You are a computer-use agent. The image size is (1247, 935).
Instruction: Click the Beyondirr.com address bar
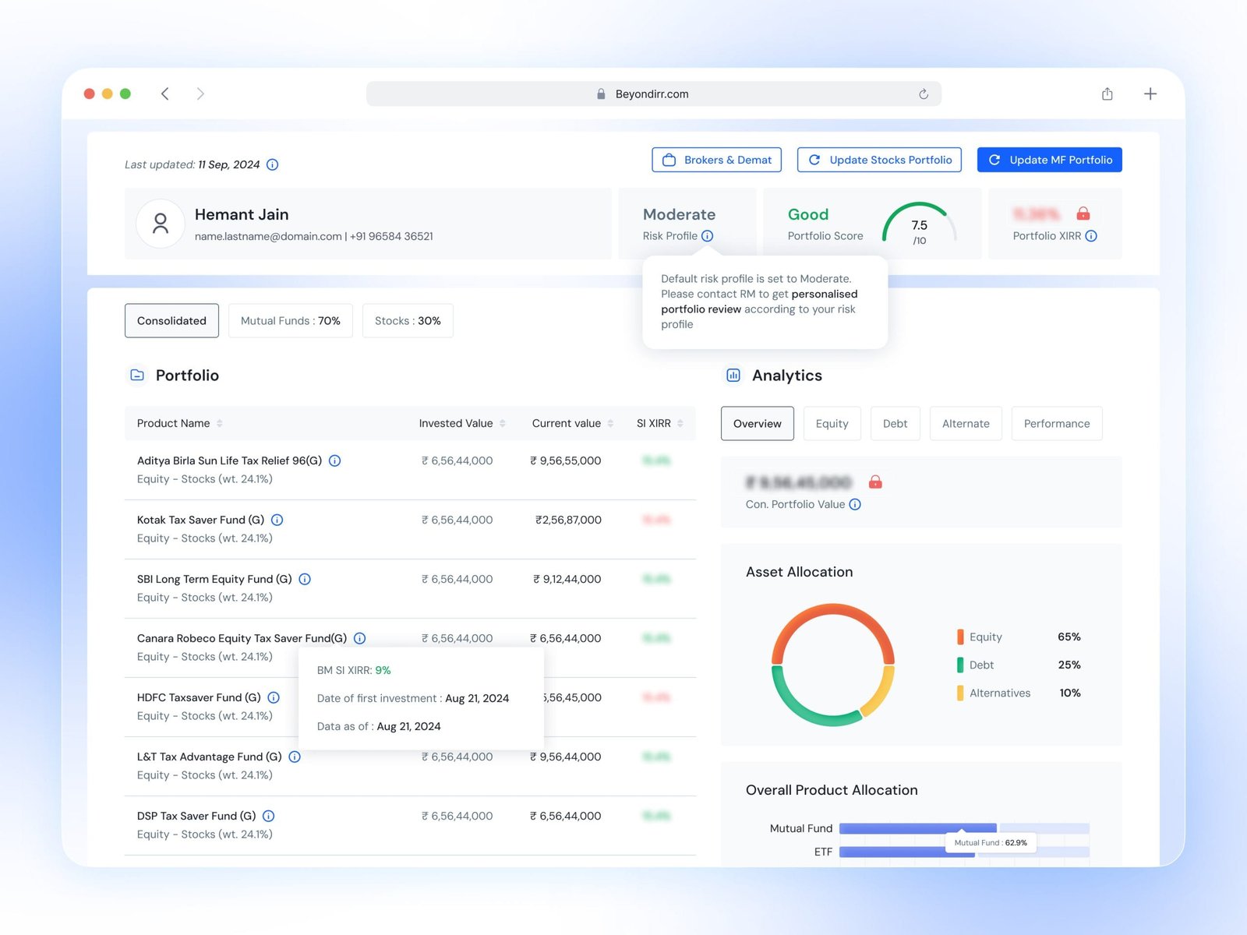(x=654, y=94)
